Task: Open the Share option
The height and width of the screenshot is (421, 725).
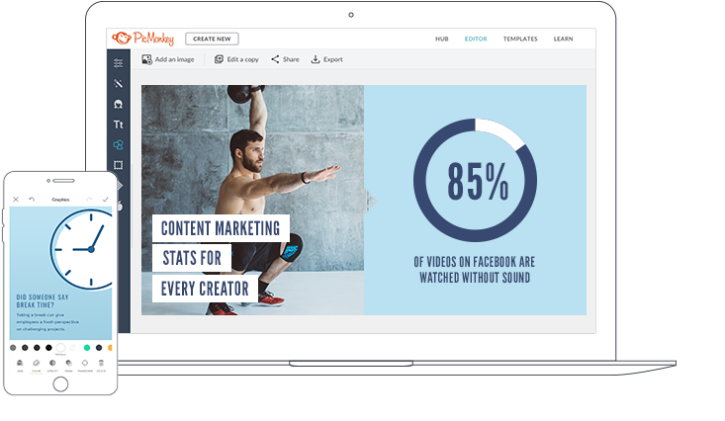Action: click(285, 59)
